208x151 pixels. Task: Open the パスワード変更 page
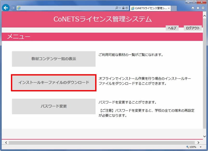pyautogui.click(x=54, y=106)
